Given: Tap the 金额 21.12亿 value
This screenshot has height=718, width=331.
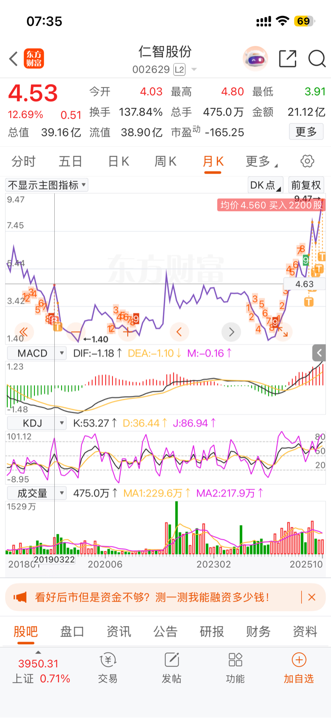Looking at the screenshot, I should point(289,112).
